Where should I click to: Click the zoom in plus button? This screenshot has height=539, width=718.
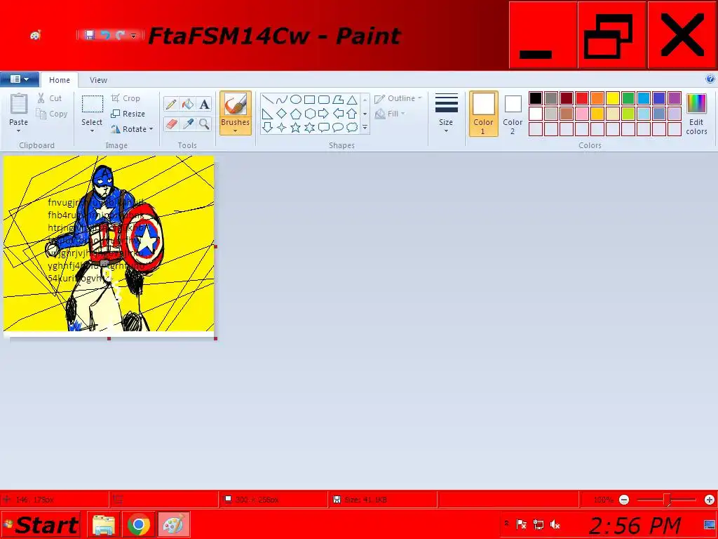(x=710, y=500)
